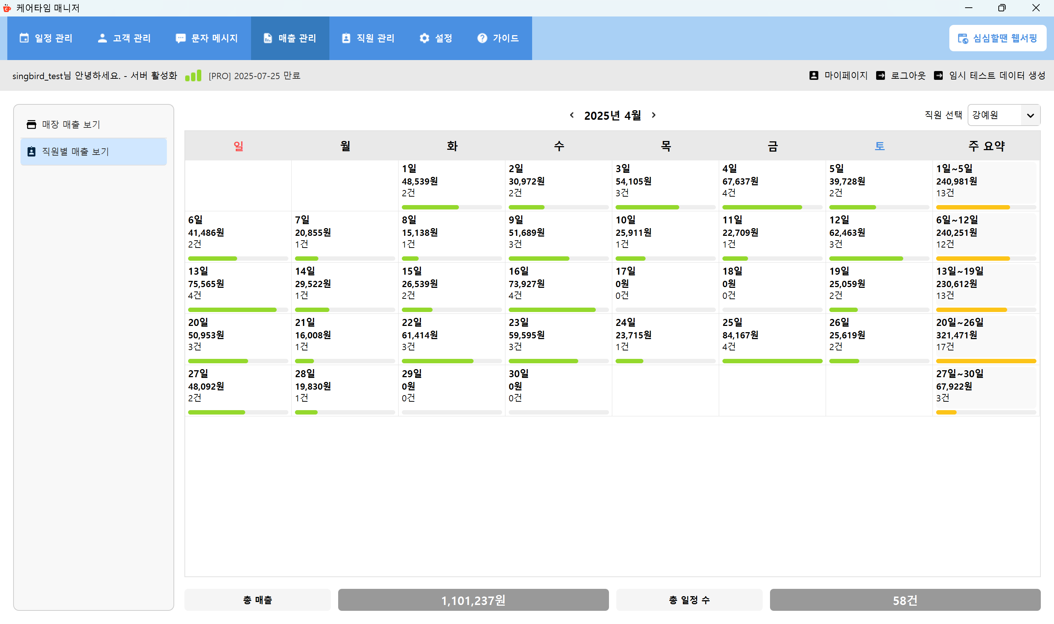Open the 직원 선택 dropdown showing 강예원
The height and width of the screenshot is (624, 1054).
(x=1003, y=115)
